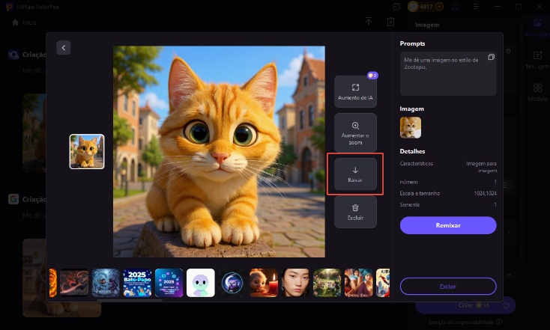
Task: Click the main cat preview image
Action: tap(219, 151)
